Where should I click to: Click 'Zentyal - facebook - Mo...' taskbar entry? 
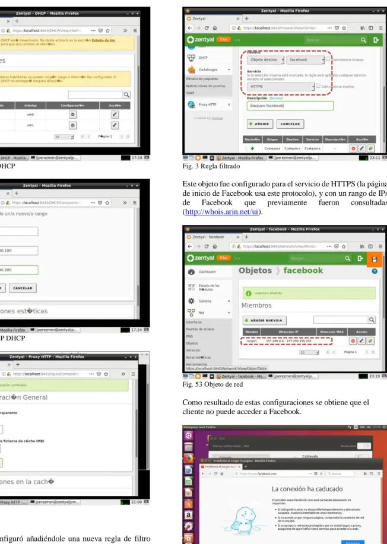tap(241, 376)
